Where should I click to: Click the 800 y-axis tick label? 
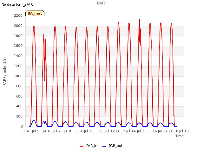pyautogui.click(x=19, y=86)
